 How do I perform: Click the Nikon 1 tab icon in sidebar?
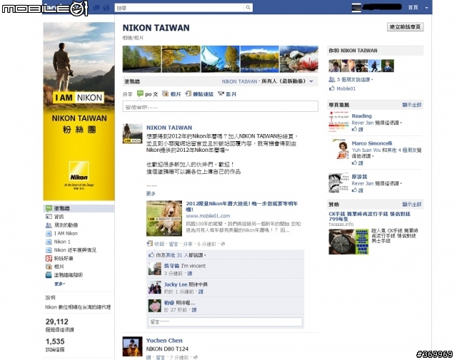(49, 242)
